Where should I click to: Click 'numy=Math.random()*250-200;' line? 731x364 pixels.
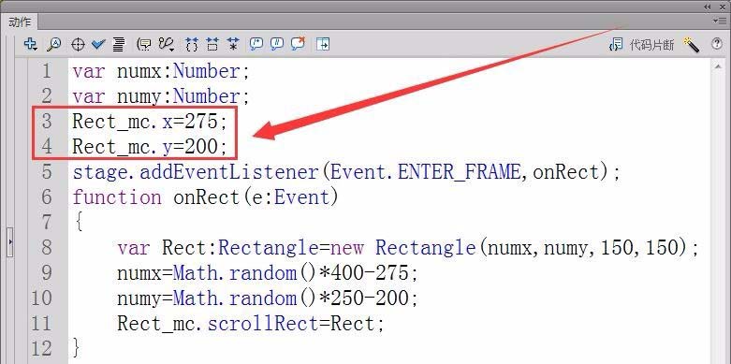(x=268, y=298)
